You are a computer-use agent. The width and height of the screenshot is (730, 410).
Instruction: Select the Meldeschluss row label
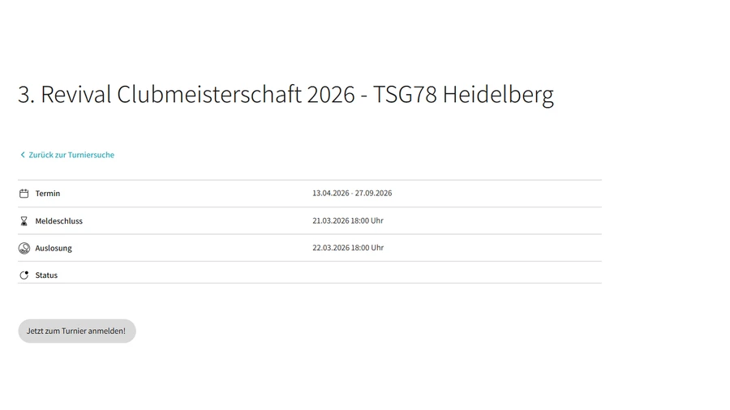pos(58,221)
